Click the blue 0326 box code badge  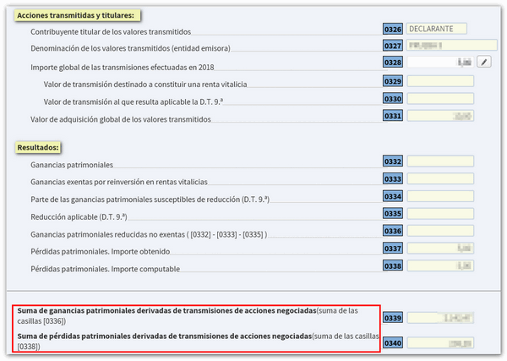click(392, 29)
